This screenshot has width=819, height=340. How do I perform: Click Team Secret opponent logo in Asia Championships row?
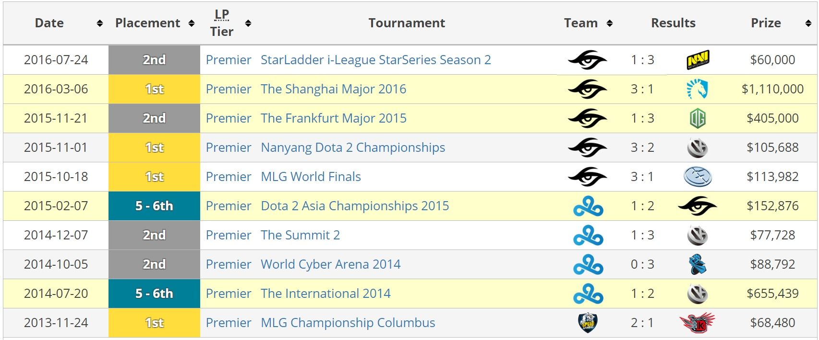(698, 206)
